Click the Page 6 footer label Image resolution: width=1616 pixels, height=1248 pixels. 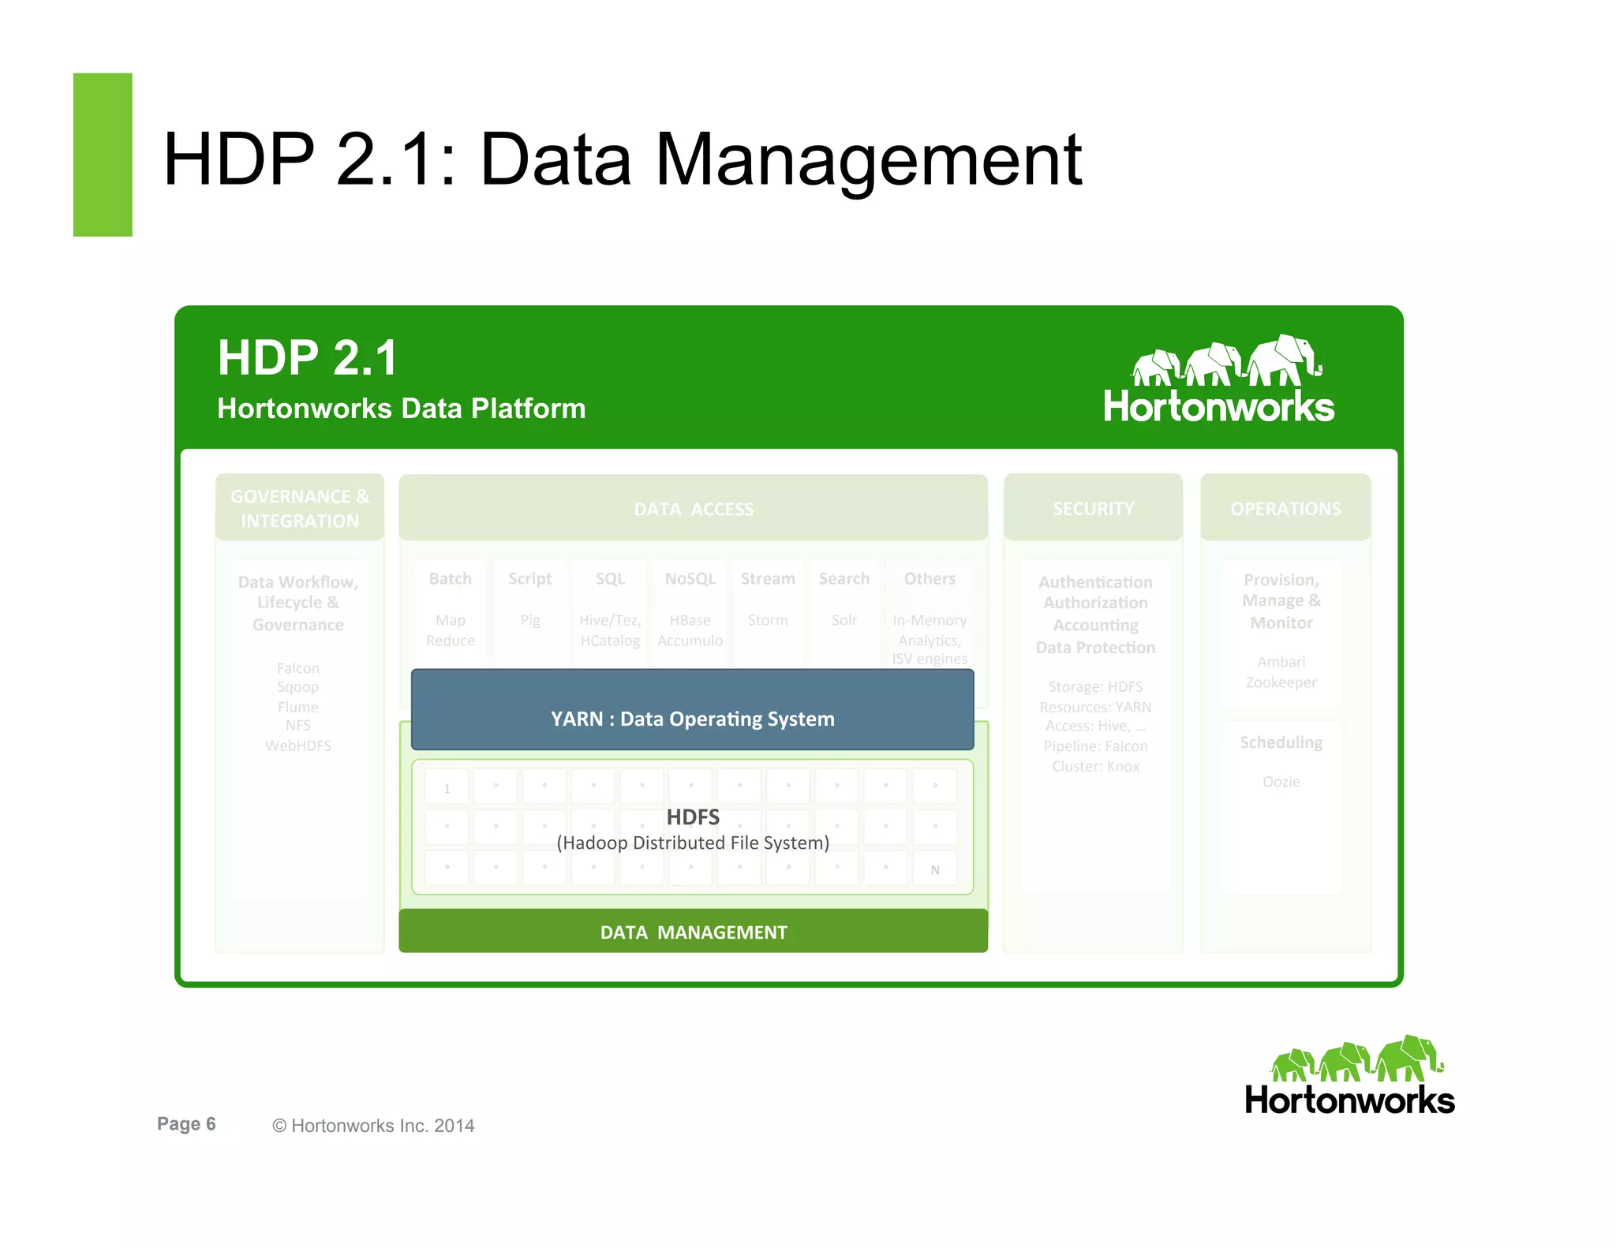pyautogui.click(x=186, y=1124)
